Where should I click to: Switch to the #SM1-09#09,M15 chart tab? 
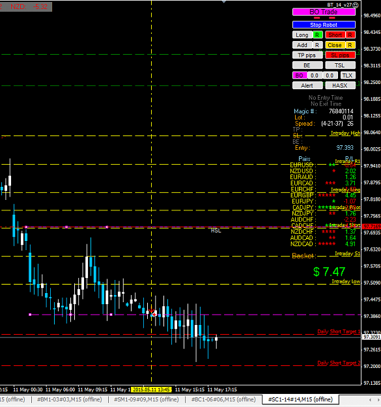click(147, 399)
